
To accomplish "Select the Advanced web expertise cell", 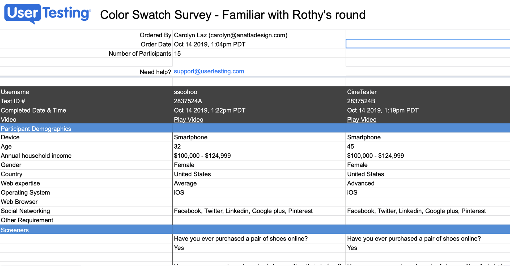I will click(428, 183).
